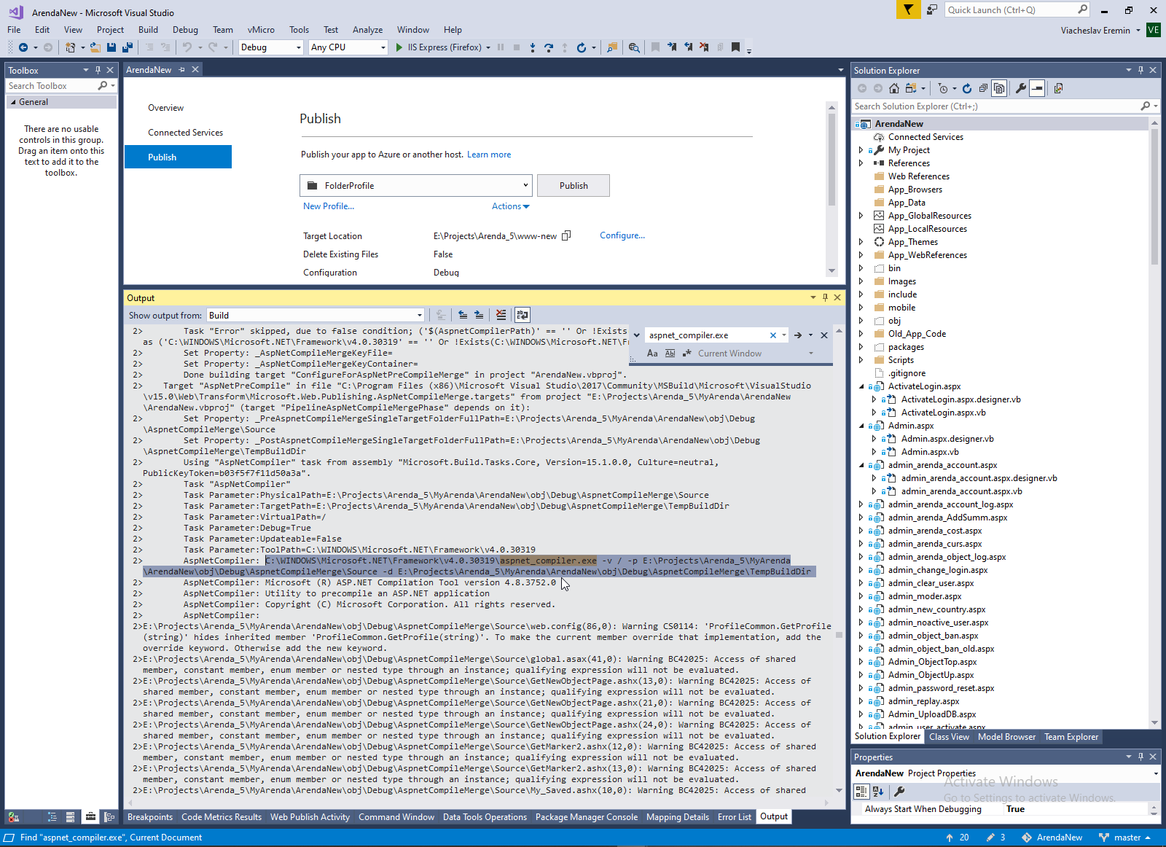1166x847 pixels.
Task: Collapse the General group in Toolbox
Action: pos(13,102)
